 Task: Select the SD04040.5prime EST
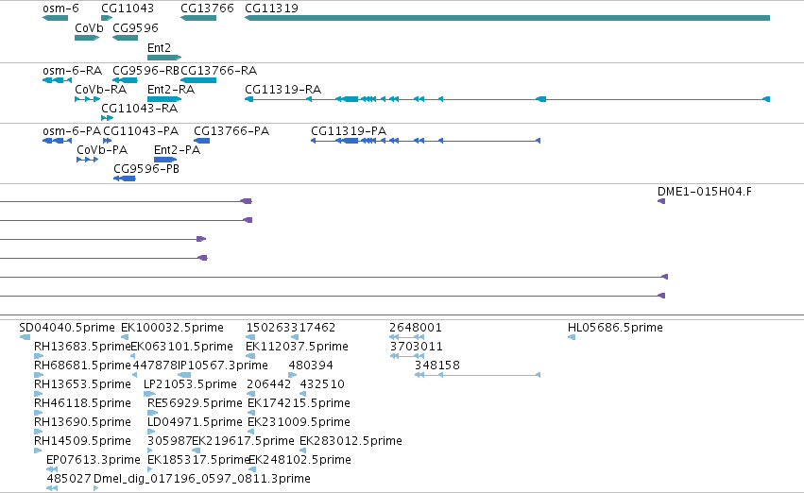(x=26, y=337)
